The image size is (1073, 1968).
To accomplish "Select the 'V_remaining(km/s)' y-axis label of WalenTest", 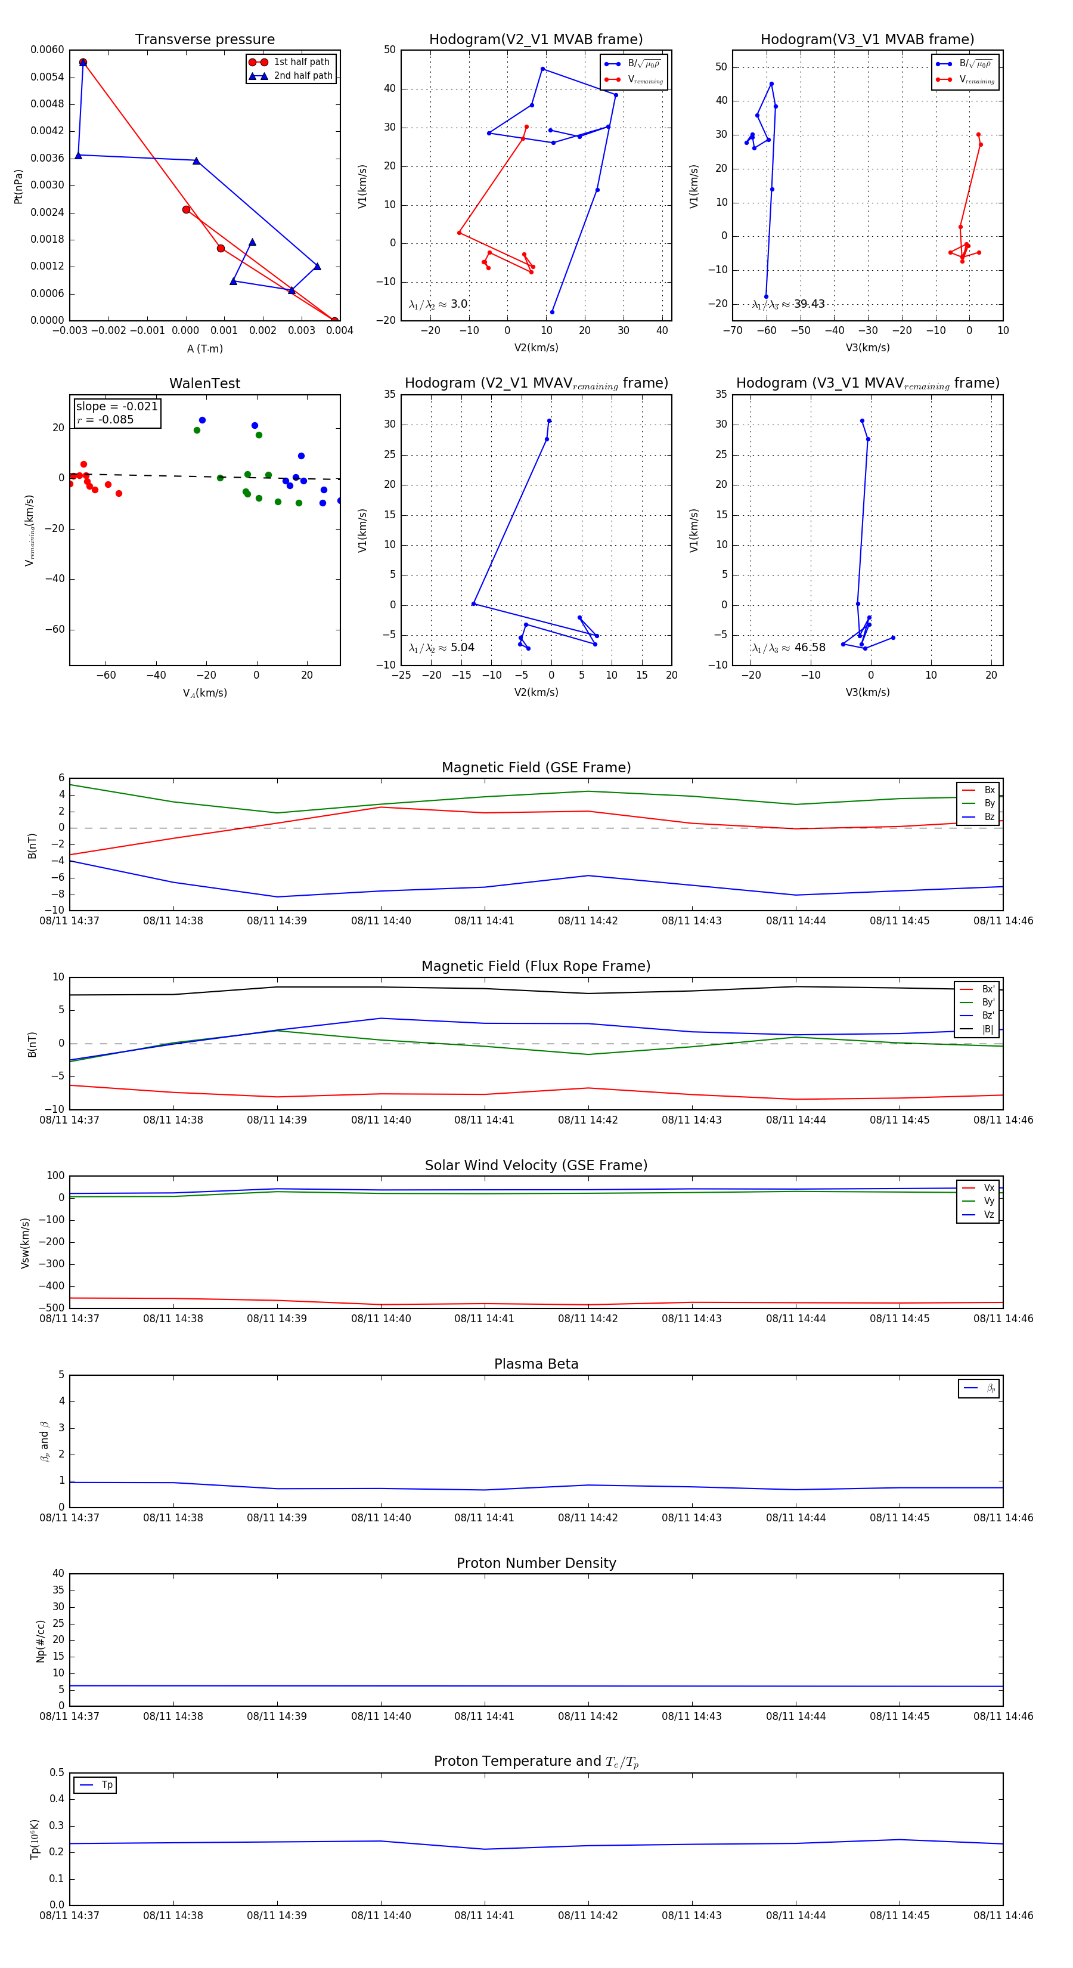I will 29,530.
